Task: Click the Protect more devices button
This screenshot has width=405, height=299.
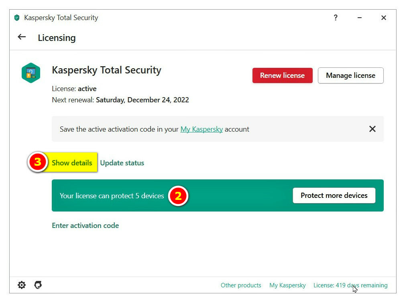Action: click(x=334, y=195)
